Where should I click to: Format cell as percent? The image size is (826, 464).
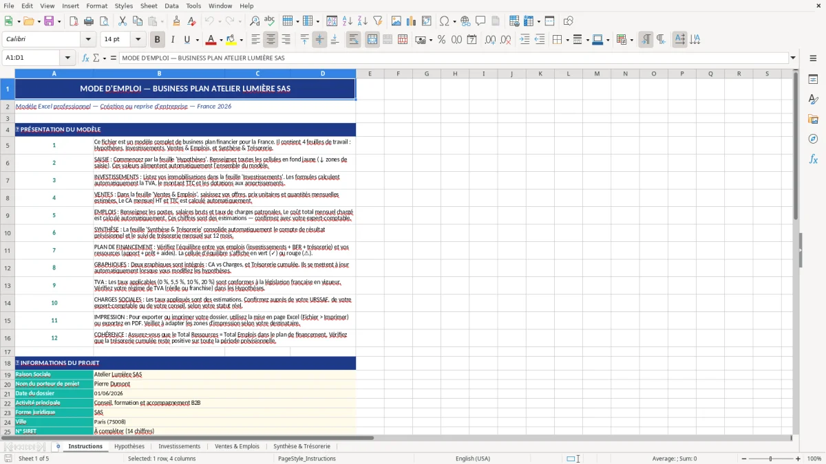click(x=441, y=40)
